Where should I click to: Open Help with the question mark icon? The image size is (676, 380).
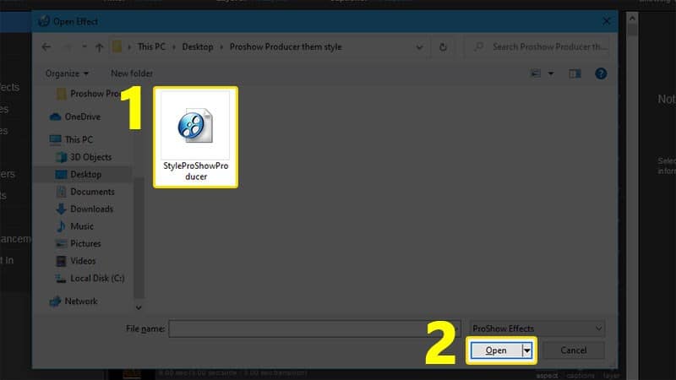tap(601, 73)
